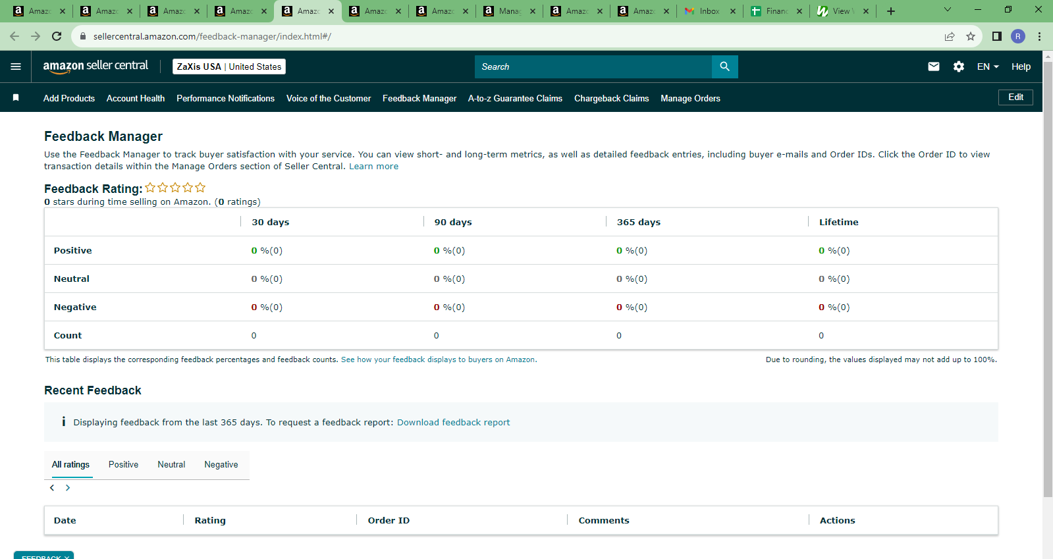
Task: Open the Chrome profile avatar
Action: click(1018, 36)
